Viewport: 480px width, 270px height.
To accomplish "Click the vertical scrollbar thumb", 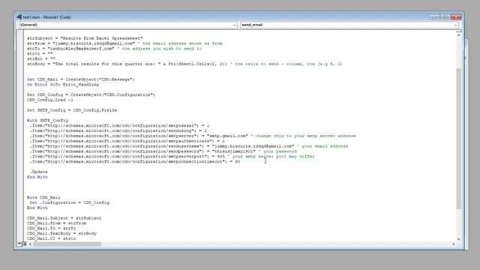I will pos(458,139).
